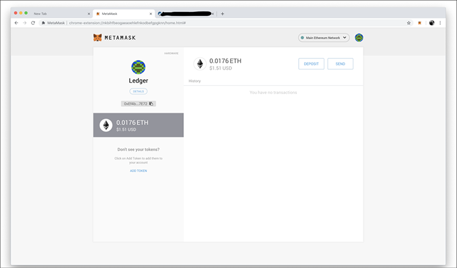Select the 0.0176 ETH sidebar balance row
The width and height of the screenshot is (457, 268).
point(139,125)
